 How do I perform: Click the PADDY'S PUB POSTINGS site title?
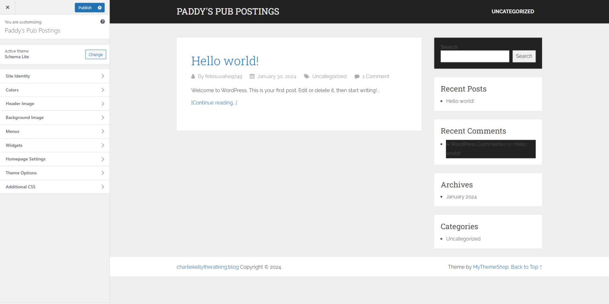(x=228, y=11)
